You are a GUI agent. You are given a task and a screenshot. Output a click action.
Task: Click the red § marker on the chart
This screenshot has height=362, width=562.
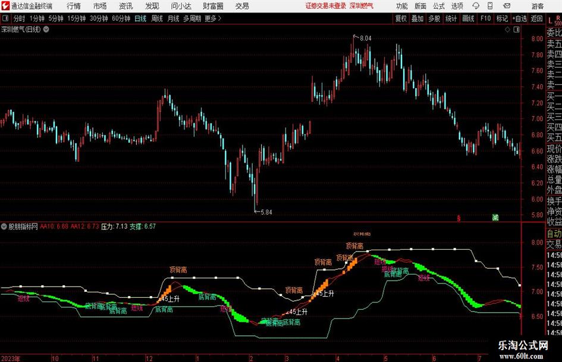[459, 218]
